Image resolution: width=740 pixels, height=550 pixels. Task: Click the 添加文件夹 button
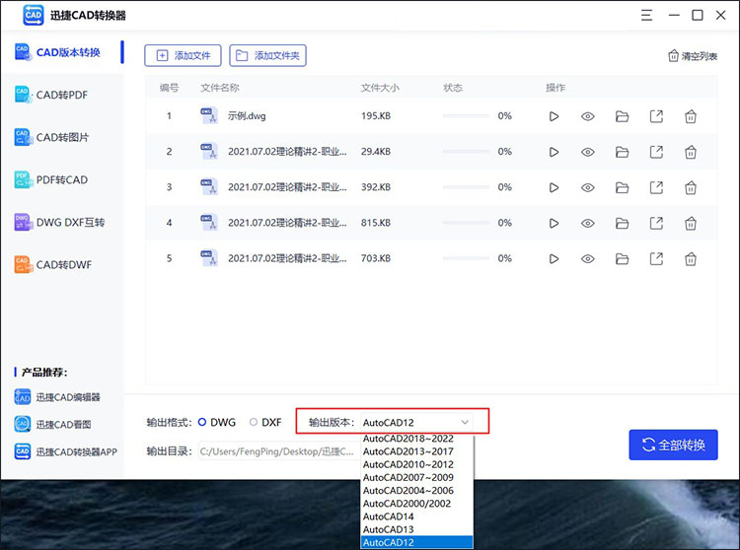(267, 55)
